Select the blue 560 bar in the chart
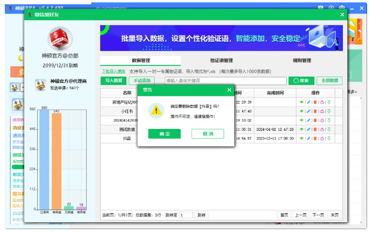 (45, 159)
